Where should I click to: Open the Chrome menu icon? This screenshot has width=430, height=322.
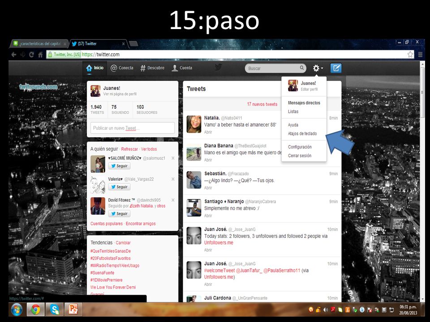click(x=420, y=55)
